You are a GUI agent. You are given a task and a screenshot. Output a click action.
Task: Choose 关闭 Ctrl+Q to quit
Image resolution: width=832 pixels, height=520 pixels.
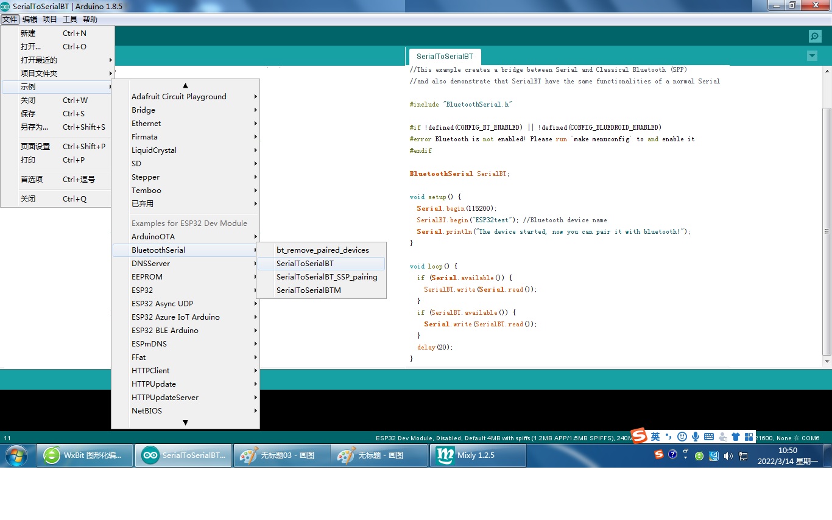pos(57,199)
